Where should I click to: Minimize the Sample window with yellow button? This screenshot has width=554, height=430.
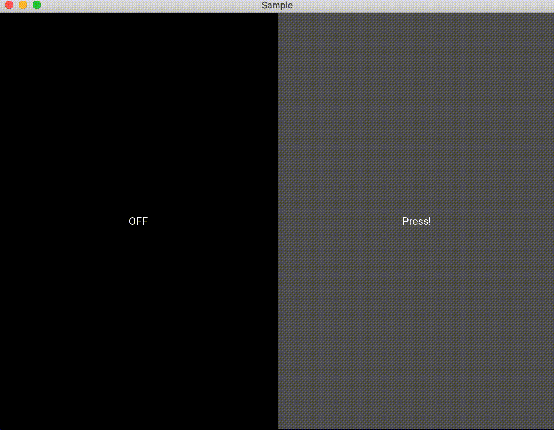tap(23, 5)
